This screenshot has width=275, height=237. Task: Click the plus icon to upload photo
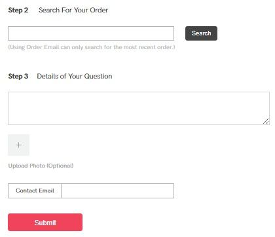click(18, 145)
